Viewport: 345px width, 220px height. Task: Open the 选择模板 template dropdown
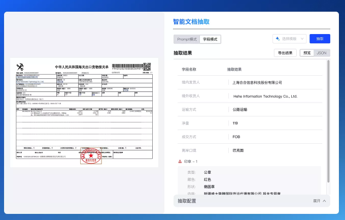tap(290, 39)
